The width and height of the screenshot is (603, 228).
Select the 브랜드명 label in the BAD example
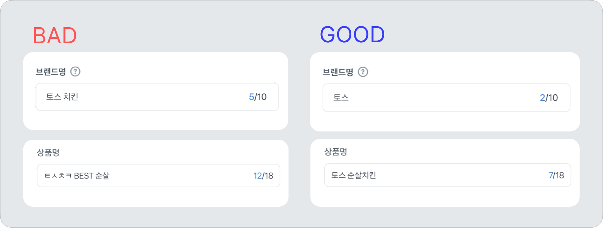(x=51, y=72)
